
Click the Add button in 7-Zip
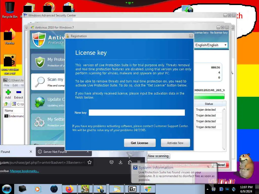pos(8,94)
